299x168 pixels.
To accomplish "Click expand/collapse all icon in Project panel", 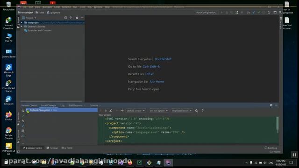I will coord(71,18).
